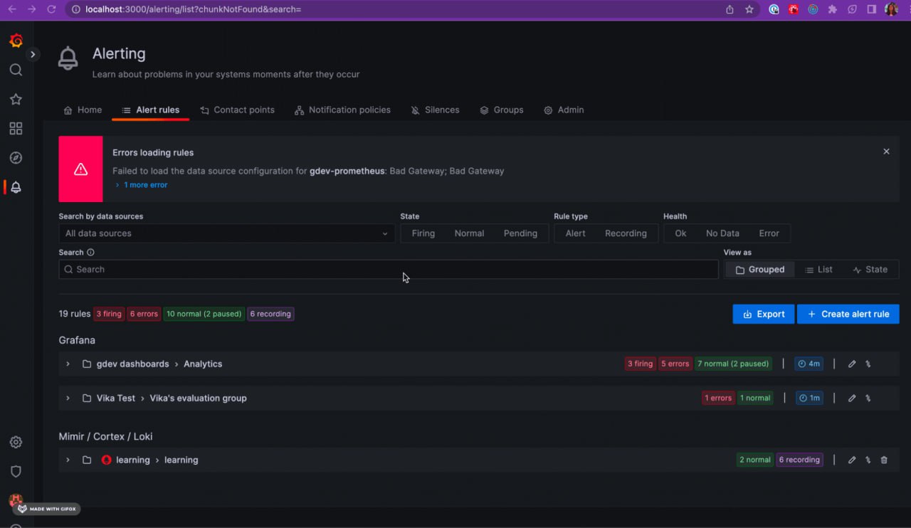The image size is (911, 528).
Task: Click the browser back arrow
Action: (11, 9)
